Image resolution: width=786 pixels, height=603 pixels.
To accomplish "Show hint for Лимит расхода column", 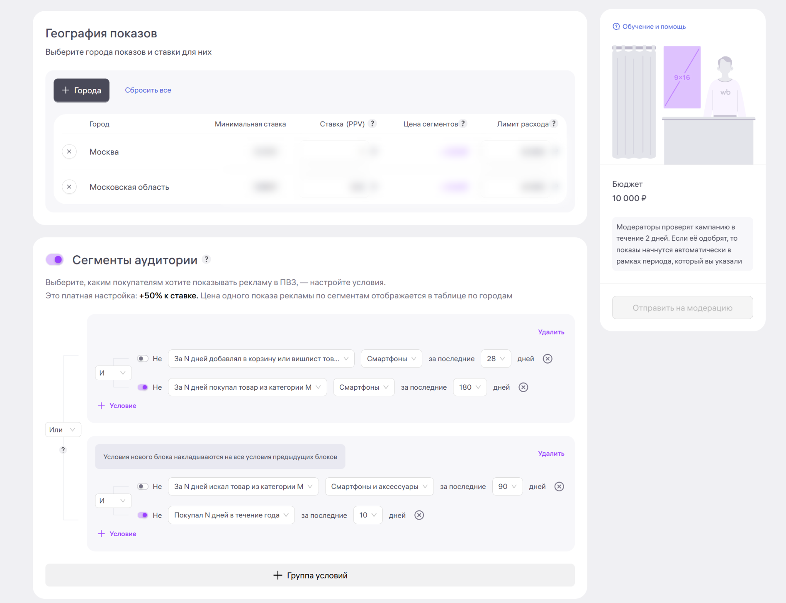I will pos(554,124).
